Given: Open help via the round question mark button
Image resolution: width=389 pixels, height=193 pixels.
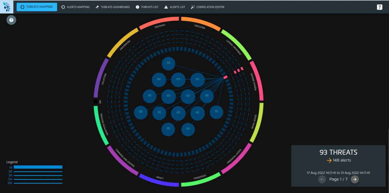Looking at the screenshot, I should pyautogui.click(x=11, y=20).
